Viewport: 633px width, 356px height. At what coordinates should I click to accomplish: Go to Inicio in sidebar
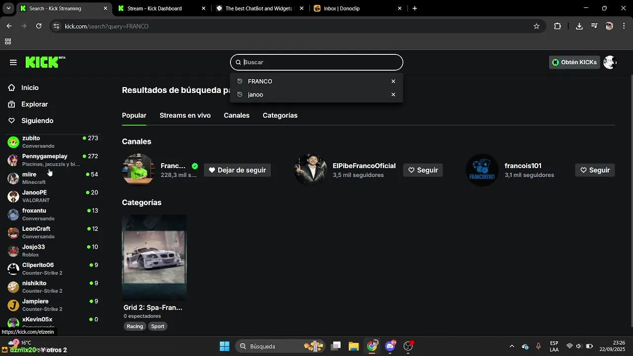[x=30, y=88]
